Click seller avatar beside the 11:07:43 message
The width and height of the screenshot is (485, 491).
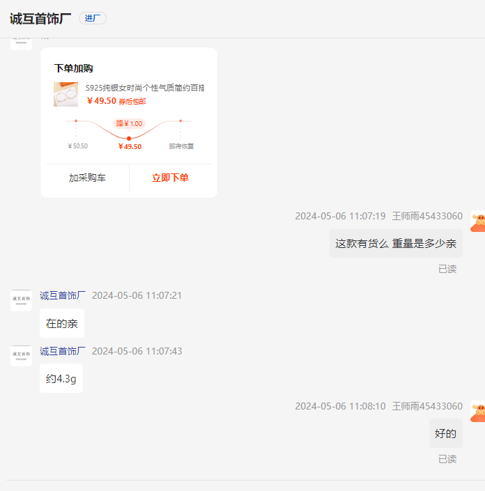point(21,355)
